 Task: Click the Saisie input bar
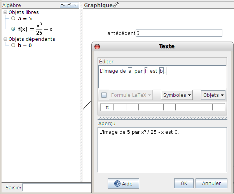click(57, 187)
